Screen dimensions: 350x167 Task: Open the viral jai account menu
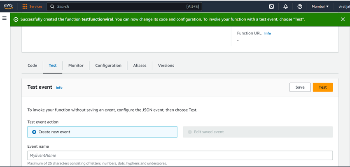[344, 7]
